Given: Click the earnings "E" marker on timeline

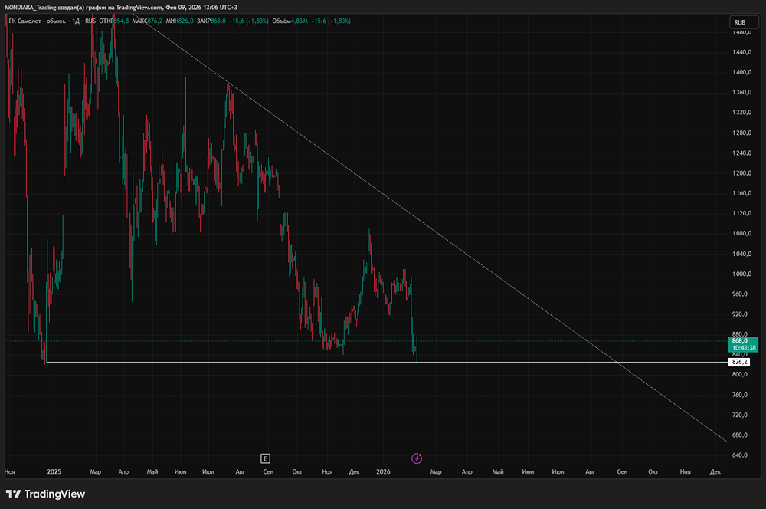Looking at the screenshot, I should coord(265,458).
